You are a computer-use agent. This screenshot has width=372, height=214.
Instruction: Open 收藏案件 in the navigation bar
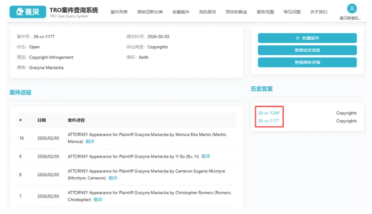pyautogui.click(x=180, y=12)
